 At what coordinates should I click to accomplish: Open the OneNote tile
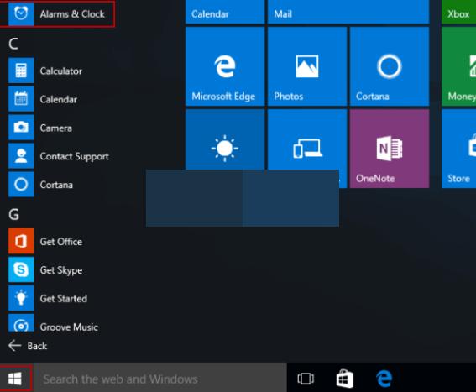(x=390, y=149)
